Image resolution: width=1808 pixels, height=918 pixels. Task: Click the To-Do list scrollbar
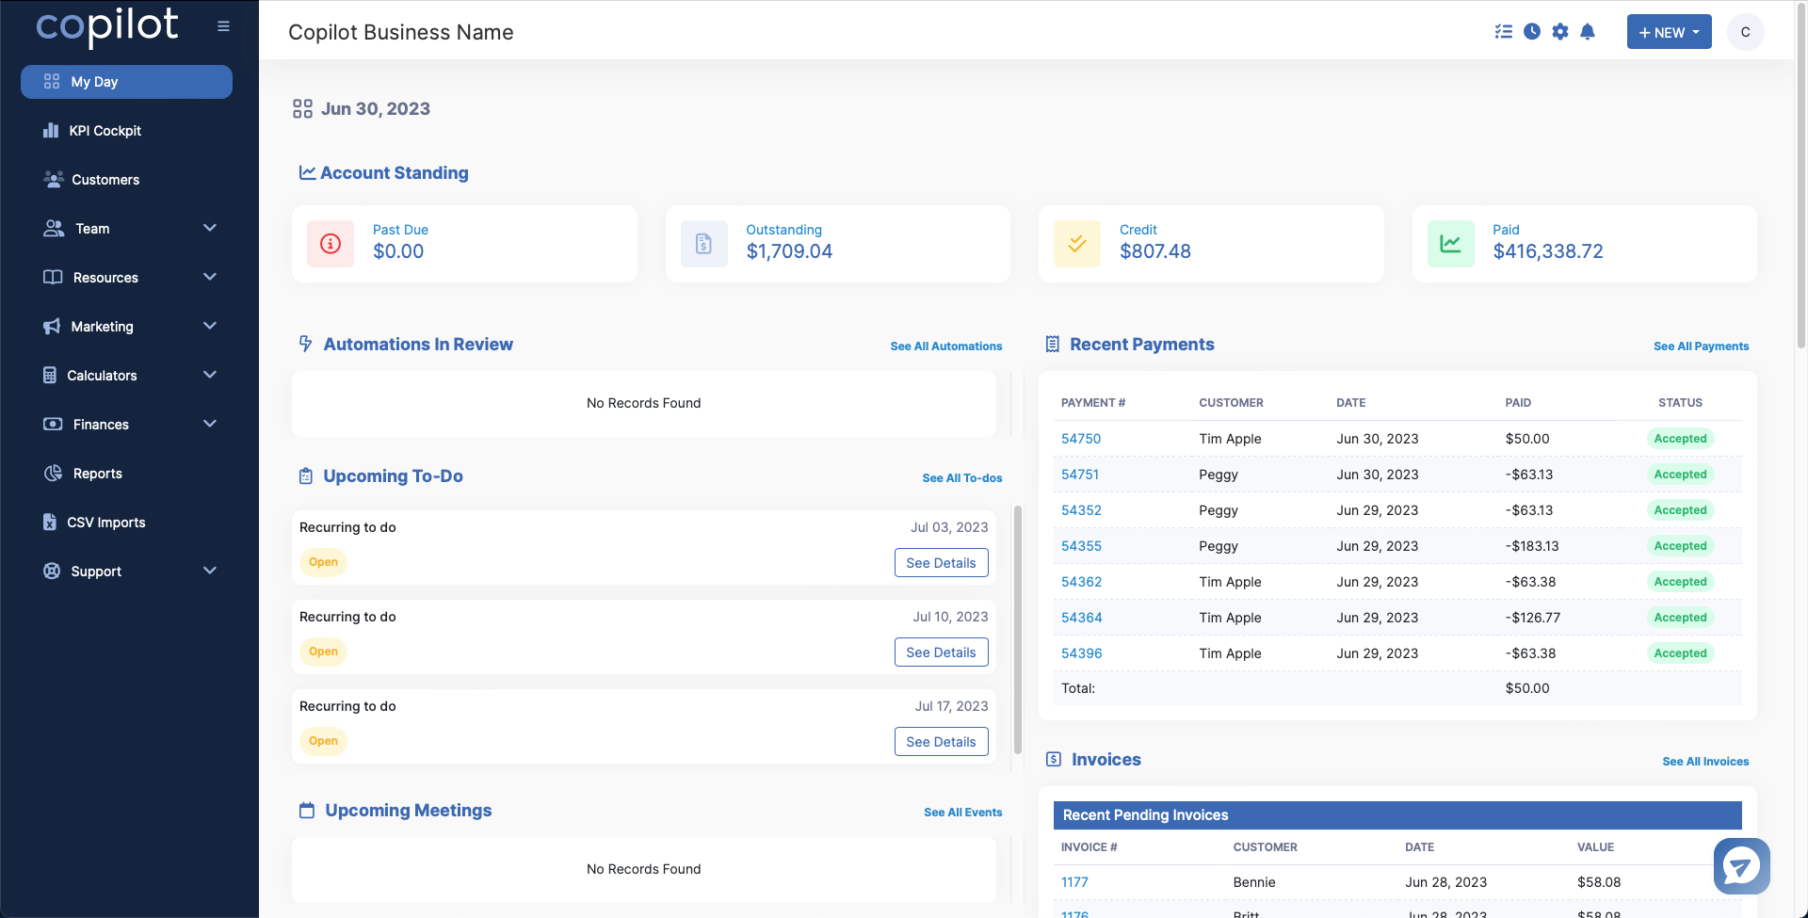click(x=1017, y=630)
